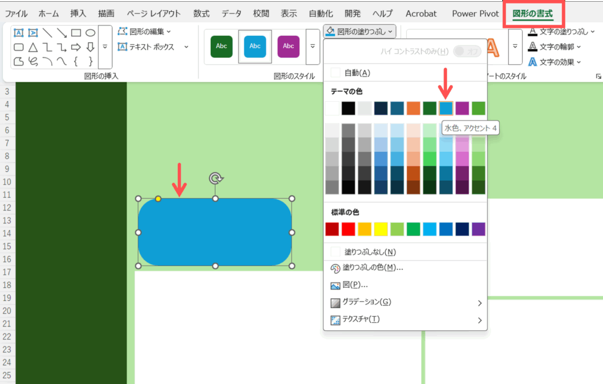Screen dimensions: 603x384
Task: Switch to the Shape Format (図形の書式) tab
Action: pos(532,14)
